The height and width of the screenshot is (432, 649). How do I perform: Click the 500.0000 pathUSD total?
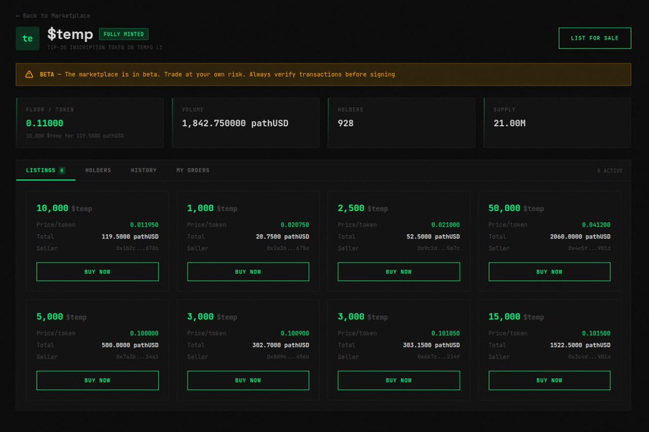point(130,345)
